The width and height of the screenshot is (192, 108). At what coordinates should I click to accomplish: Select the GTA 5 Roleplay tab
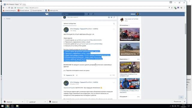[x=12, y=4]
